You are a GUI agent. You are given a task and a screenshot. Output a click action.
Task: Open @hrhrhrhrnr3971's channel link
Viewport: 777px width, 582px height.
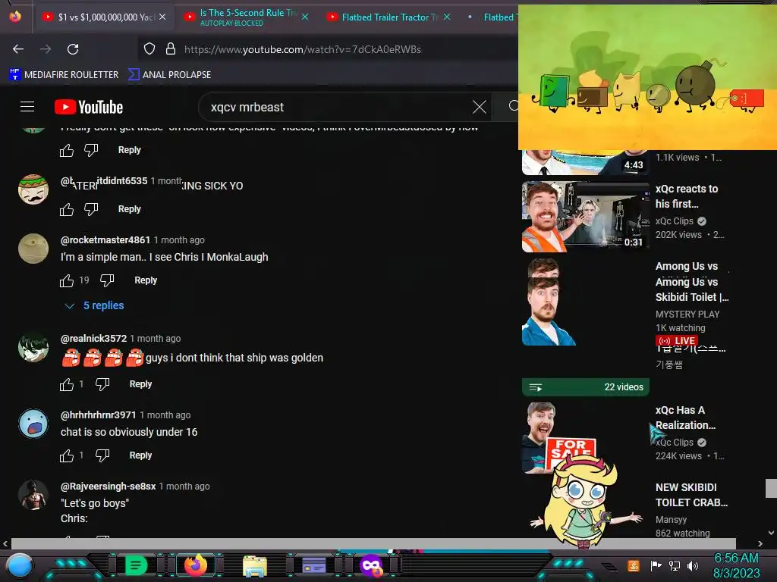pos(98,415)
